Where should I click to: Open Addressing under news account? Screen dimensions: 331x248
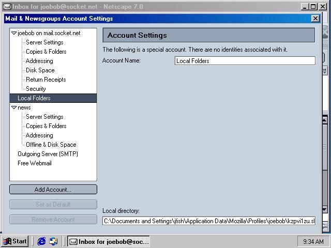tap(39, 135)
